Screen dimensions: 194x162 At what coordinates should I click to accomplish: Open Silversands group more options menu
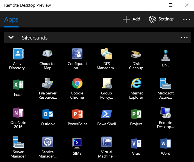(184, 37)
